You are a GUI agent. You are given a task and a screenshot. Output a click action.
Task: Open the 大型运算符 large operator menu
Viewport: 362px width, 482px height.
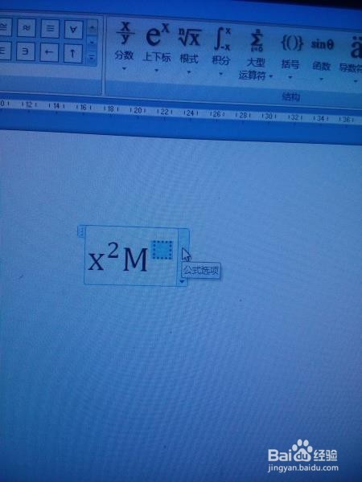coord(256,55)
